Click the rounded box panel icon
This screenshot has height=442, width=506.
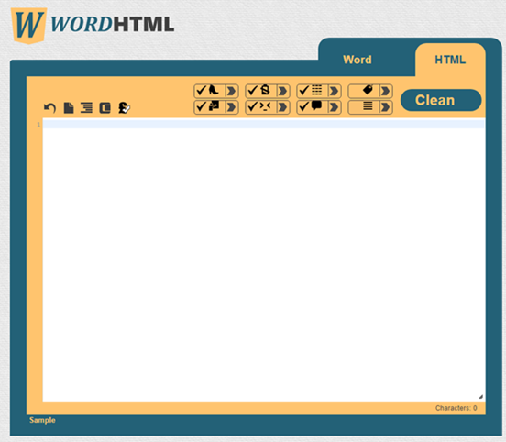click(x=104, y=108)
